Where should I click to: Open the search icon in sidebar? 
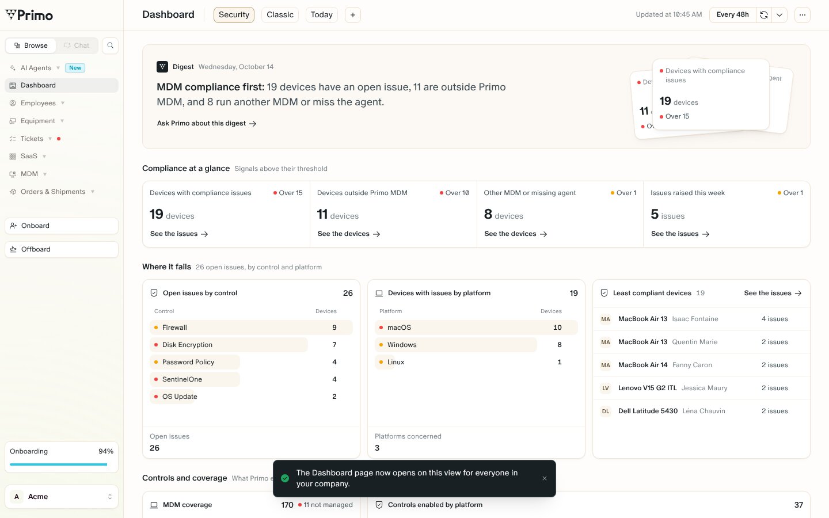pos(110,45)
